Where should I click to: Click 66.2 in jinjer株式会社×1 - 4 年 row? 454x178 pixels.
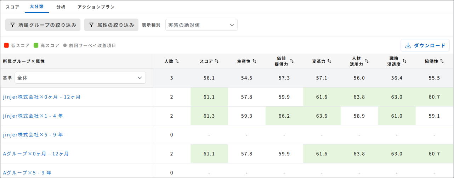(x=284, y=116)
